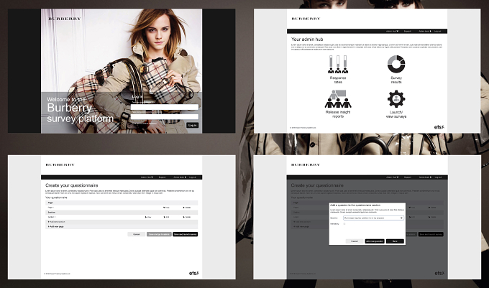
Task: Open Survey results donut chart icon
Action: click(x=396, y=64)
